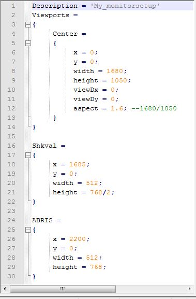Collapse the ABRIS block fold marker on line 25
The width and height of the screenshot is (196, 299).
[x=28, y=230]
